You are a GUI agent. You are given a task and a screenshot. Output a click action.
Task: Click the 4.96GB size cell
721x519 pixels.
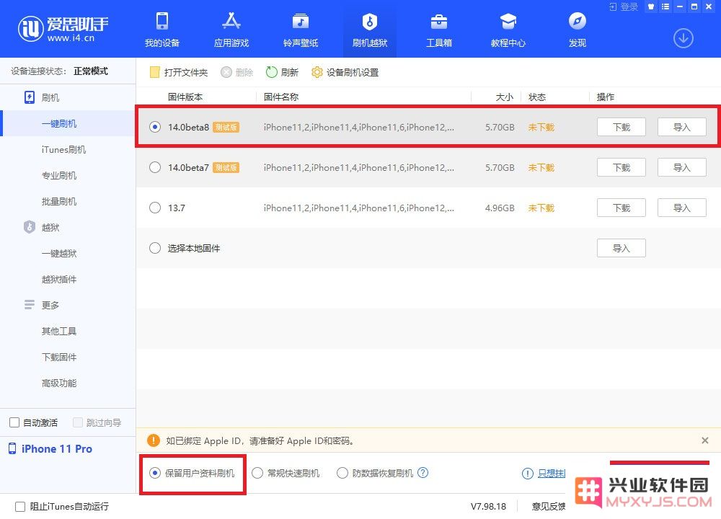tap(500, 208)
